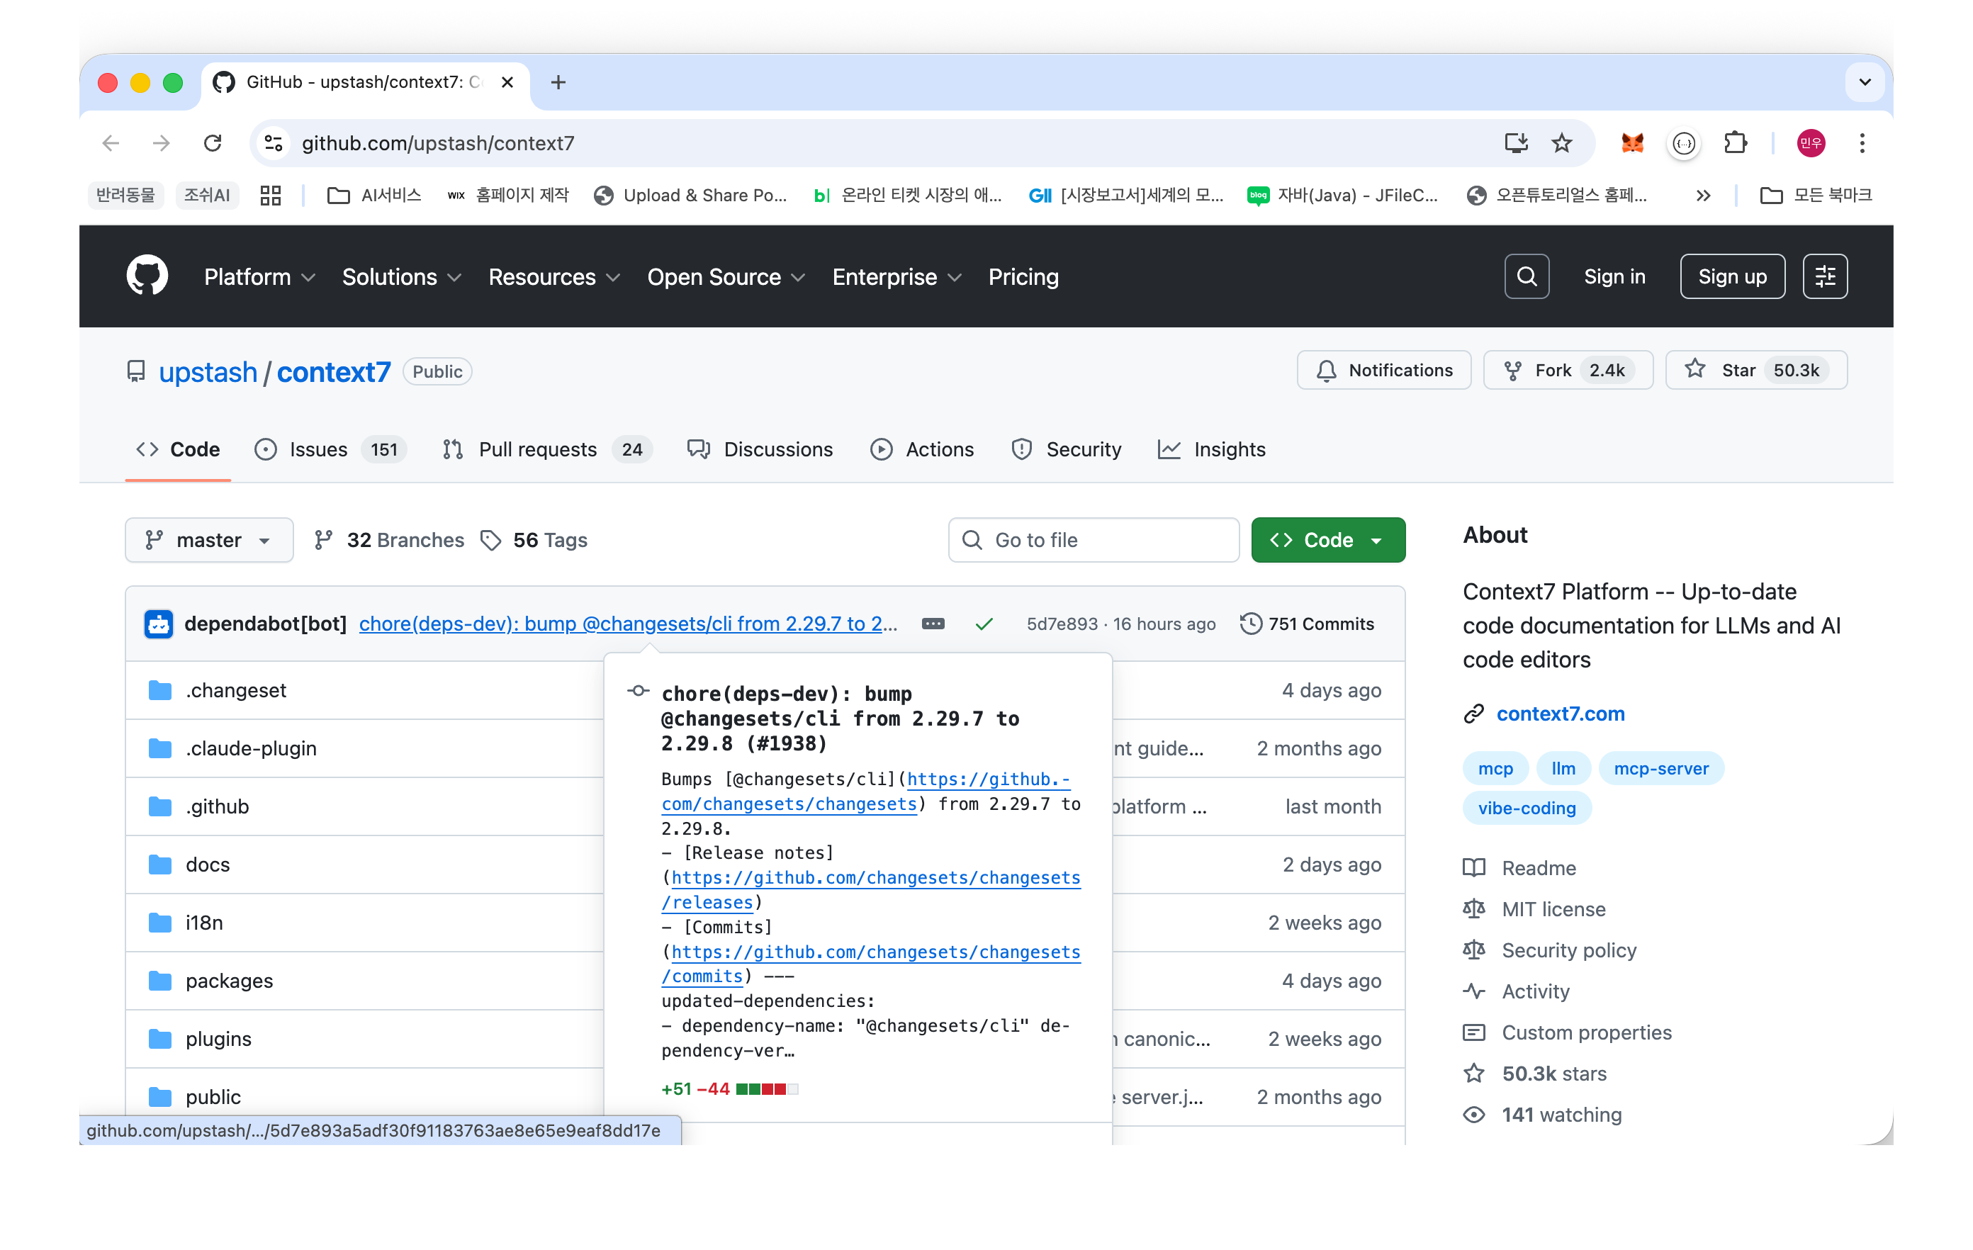Screen dimensions: 1973x1250
Task: Open new browser tab with plus
Action: click(558, 82)
